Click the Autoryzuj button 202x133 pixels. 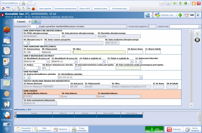(x=174, y=129)
